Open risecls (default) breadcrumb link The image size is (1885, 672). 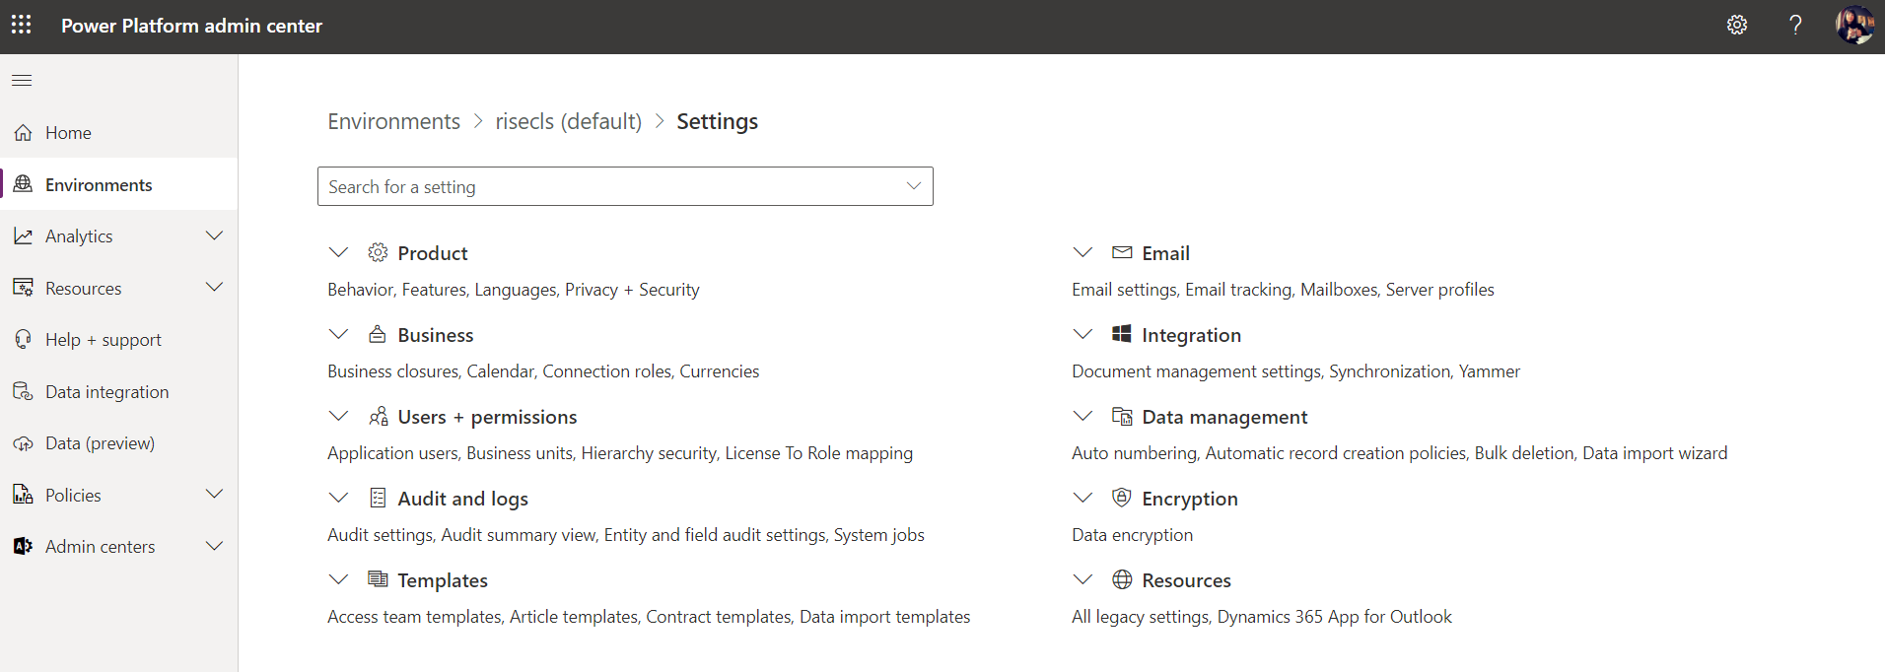click(568, 121)
